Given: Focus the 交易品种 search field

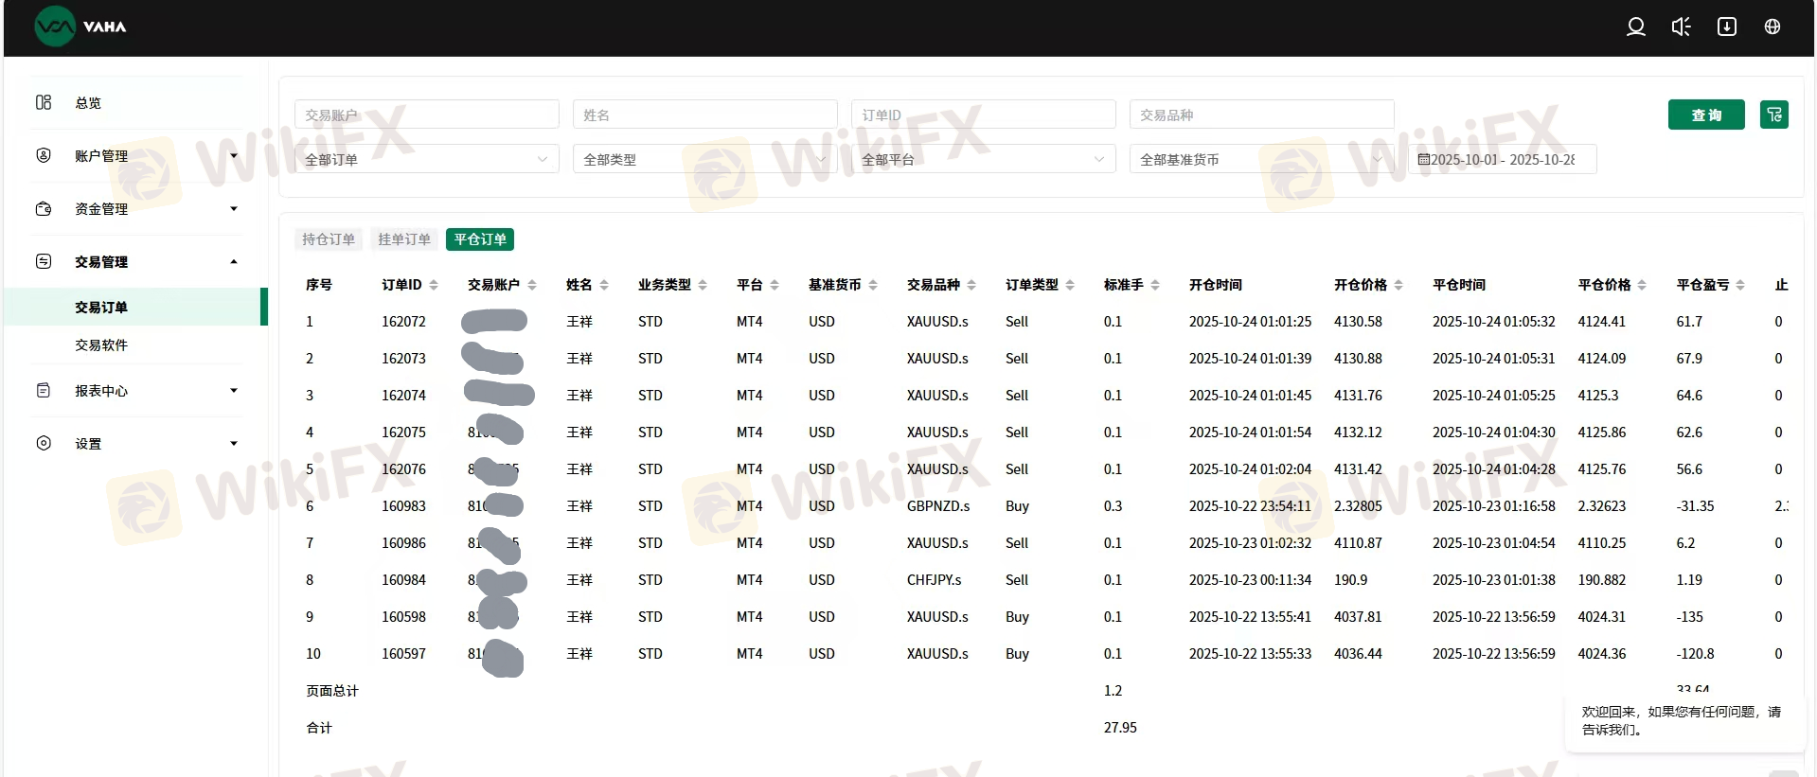Looking at the screenshot, I should 1262,115.
